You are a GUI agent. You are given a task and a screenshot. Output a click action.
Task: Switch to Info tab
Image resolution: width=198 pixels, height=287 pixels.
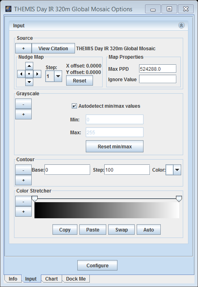click(x=13, y=279)
